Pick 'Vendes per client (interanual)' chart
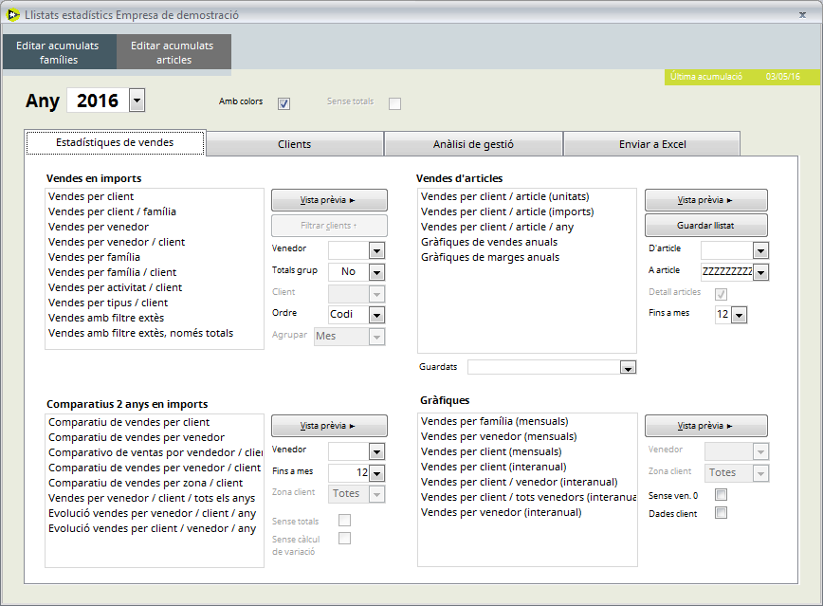 [x=527, y=467]
